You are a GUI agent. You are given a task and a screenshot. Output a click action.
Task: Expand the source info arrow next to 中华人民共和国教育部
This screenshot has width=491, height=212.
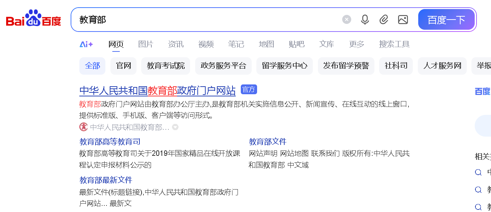point(175,127)
